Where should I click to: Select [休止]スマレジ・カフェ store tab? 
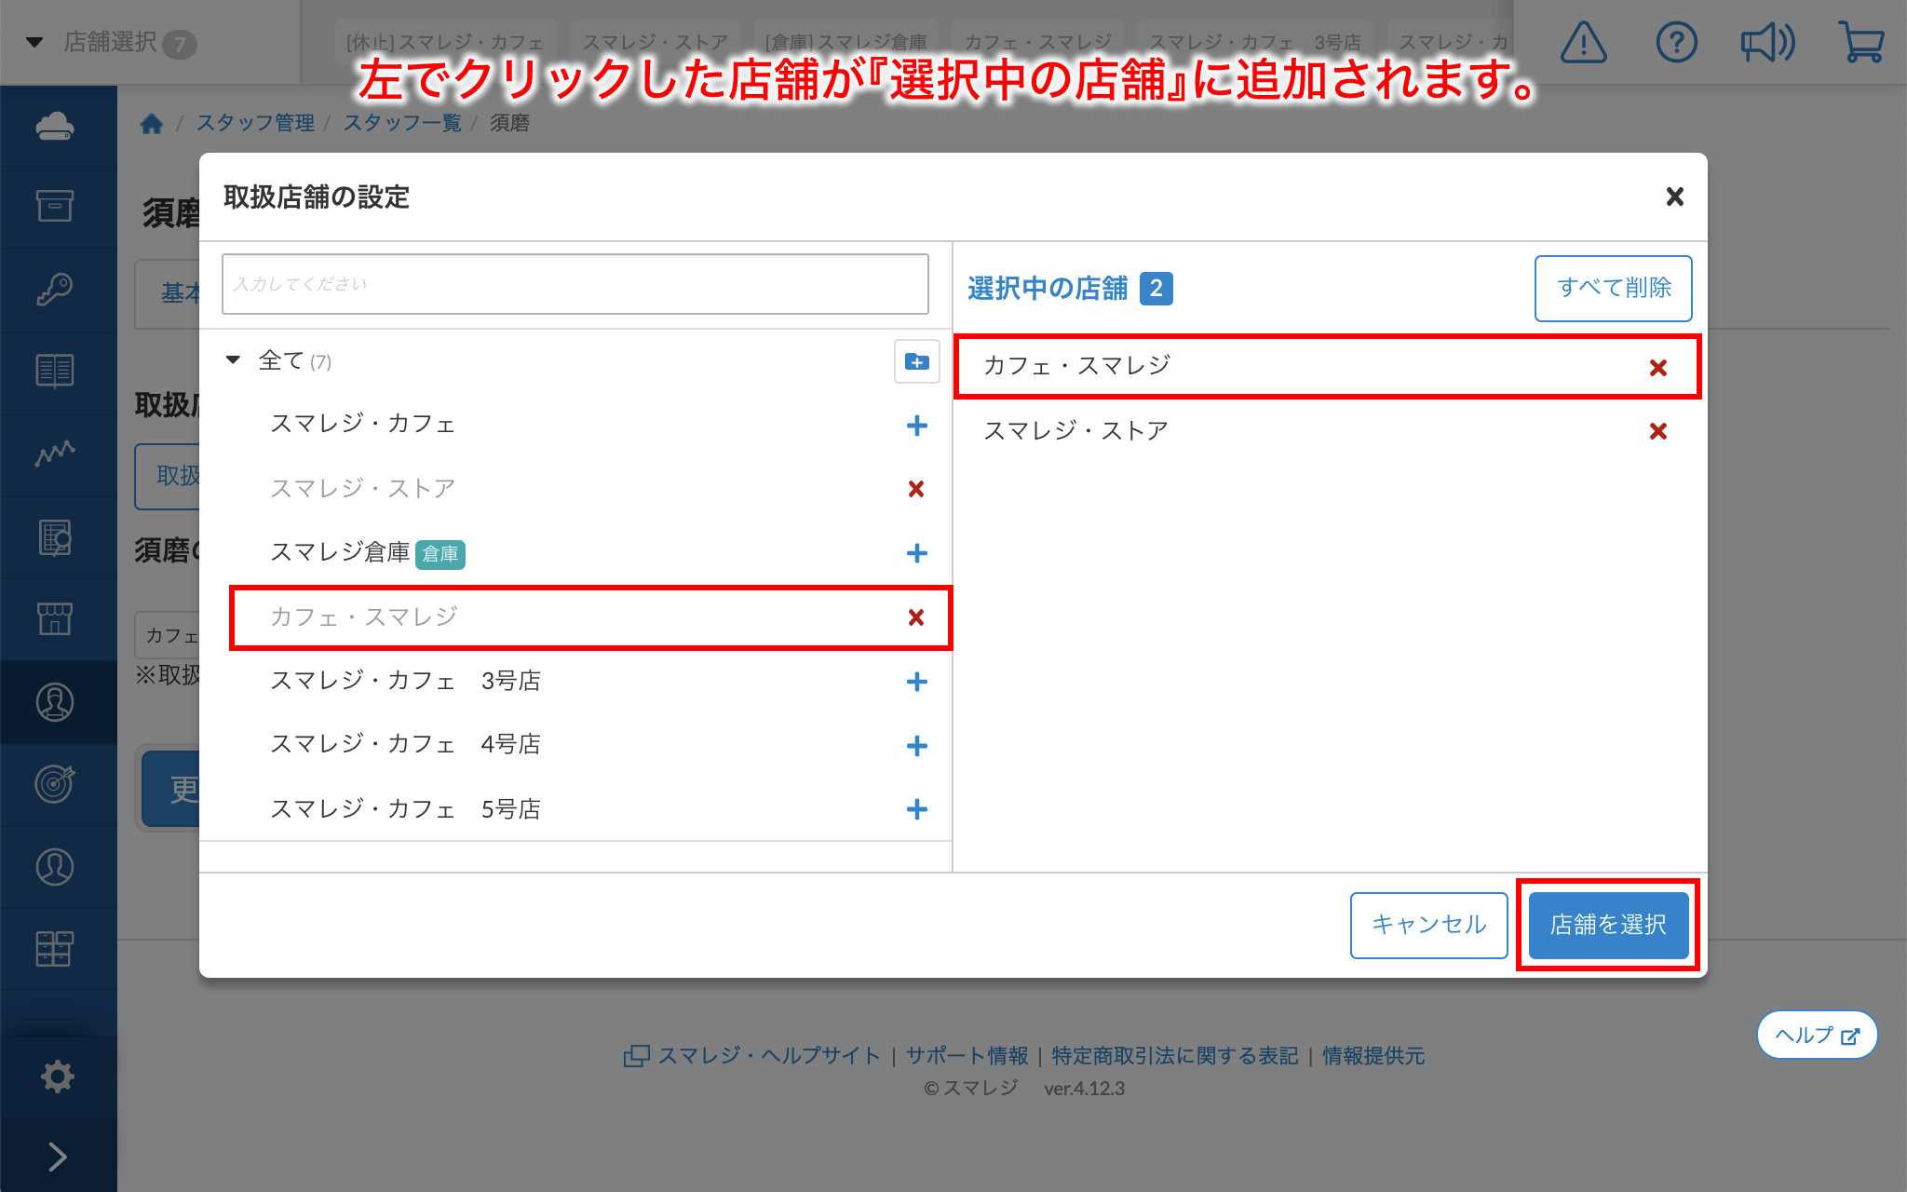click(x=445, y=43)
